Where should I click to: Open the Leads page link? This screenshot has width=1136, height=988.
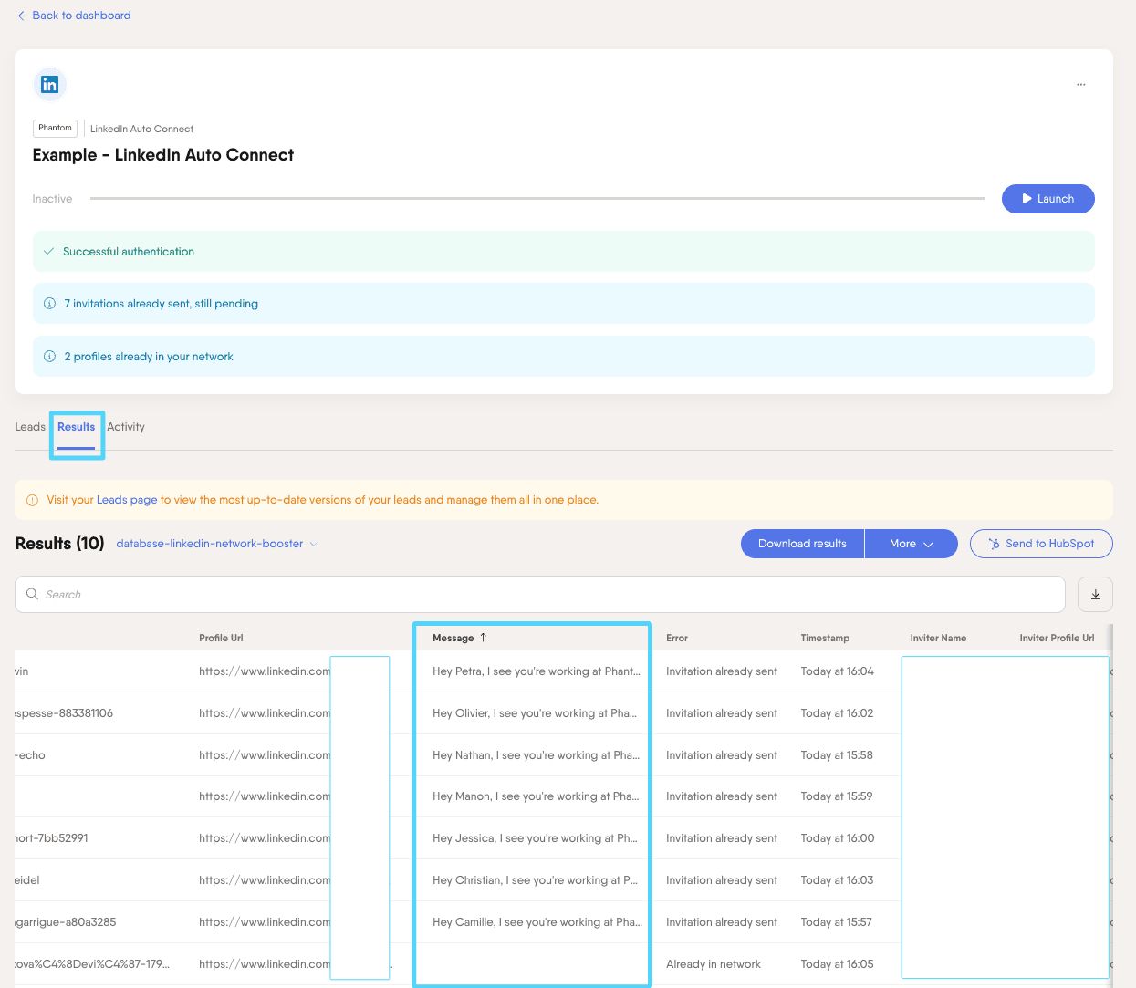[127, 500]
